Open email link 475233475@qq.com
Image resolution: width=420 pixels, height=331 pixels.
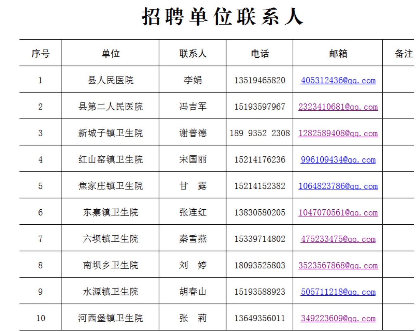pos(338,239)
